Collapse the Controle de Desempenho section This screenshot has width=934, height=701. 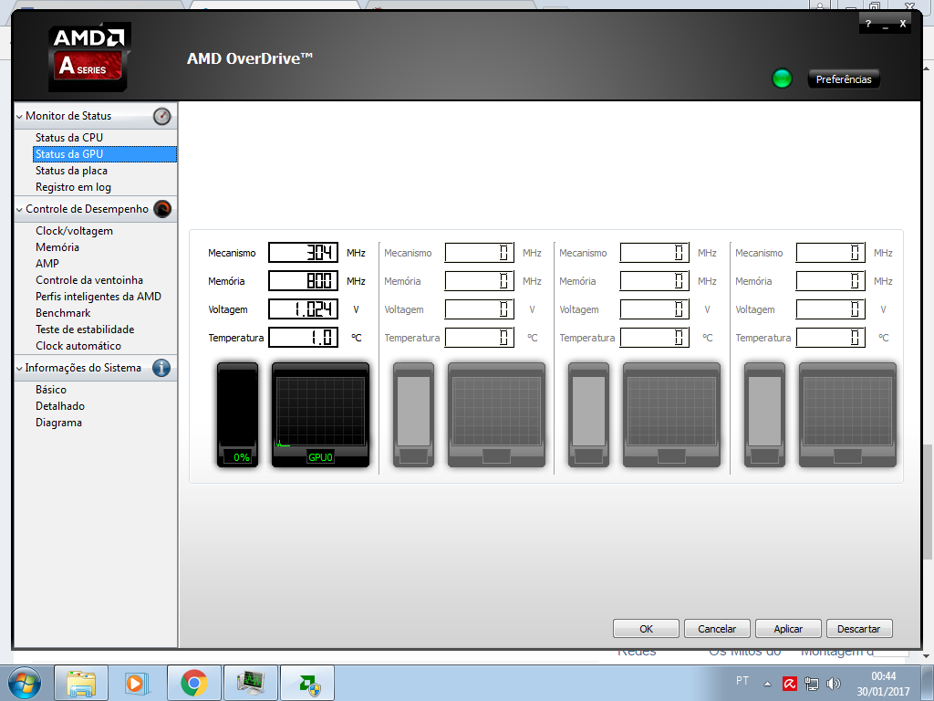click(x=20, y=209)
